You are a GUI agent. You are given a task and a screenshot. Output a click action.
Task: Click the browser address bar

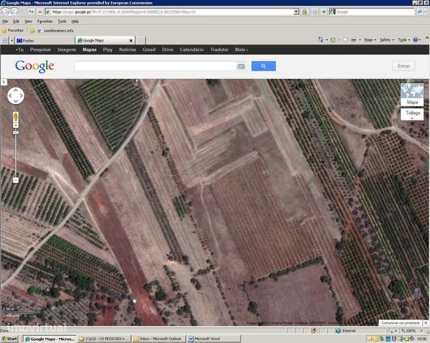[x=170, y=12]
